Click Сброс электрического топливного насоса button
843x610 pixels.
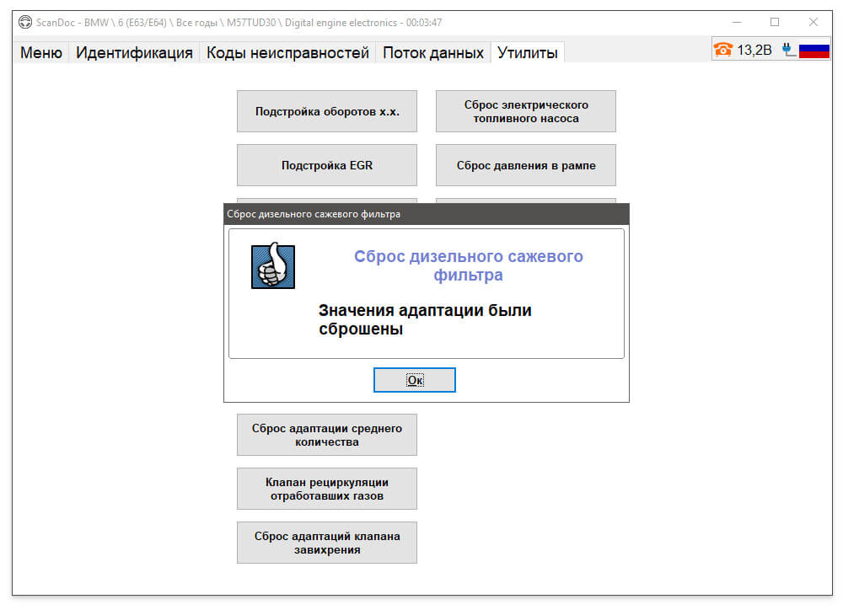(526, 111)
